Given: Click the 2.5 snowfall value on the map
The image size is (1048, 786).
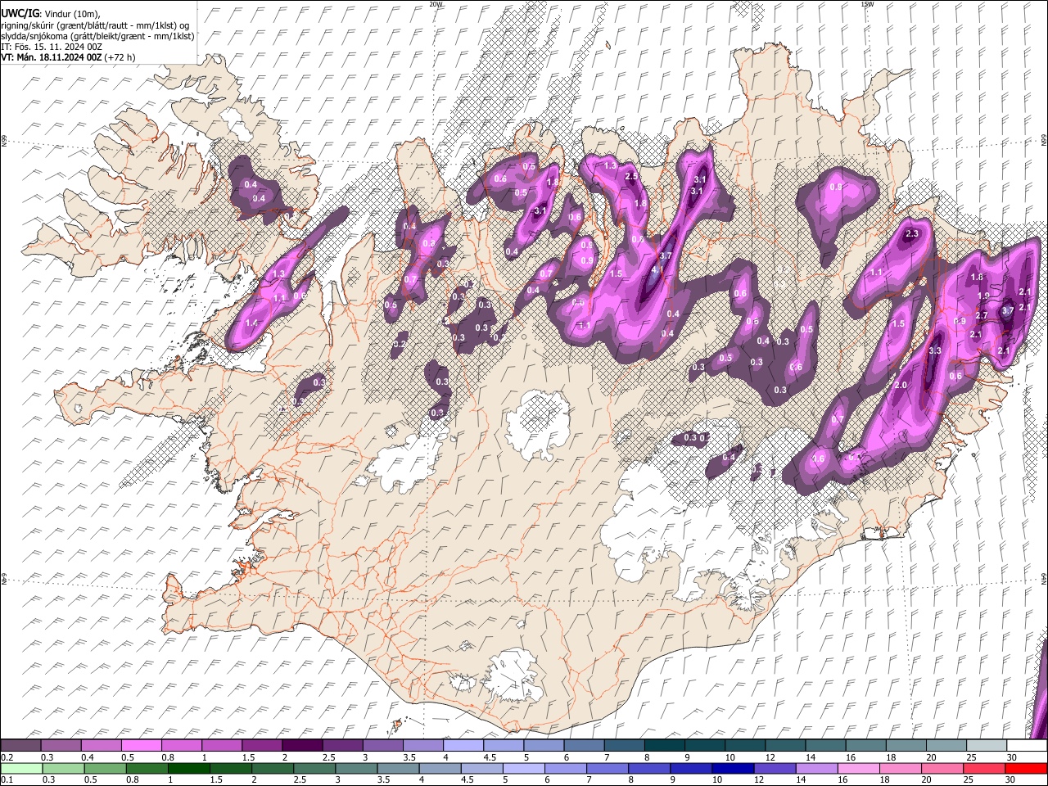Looking at the screenshot, I should click(630, 176).
